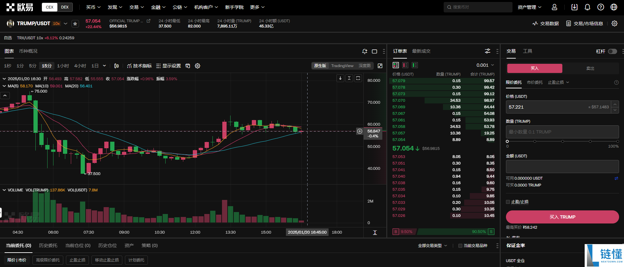Select the 历史委托 tab
The height and width of the screenshot is (267, 624).
(48, 245)
